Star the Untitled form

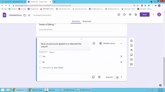[29, 15]
